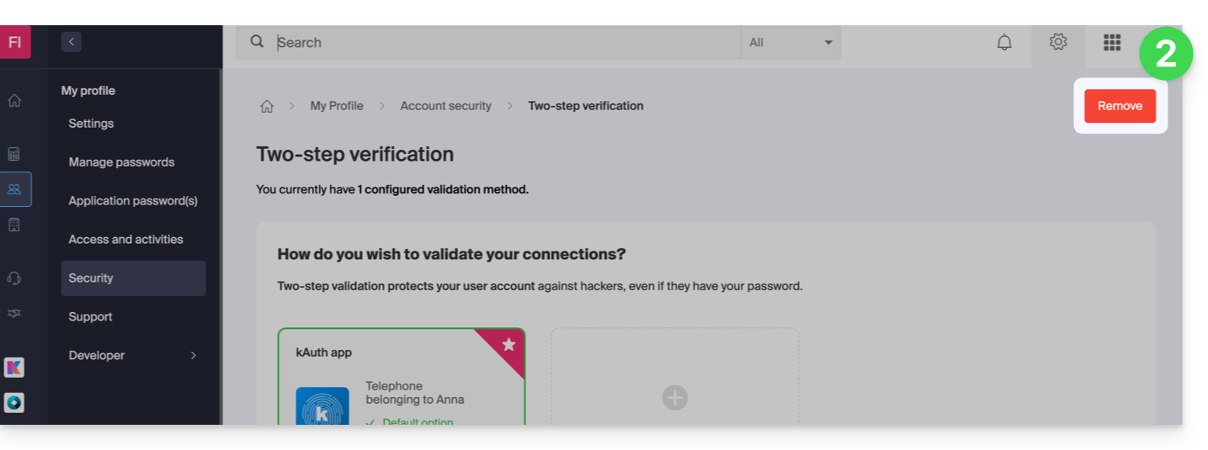Viewport: 1208px width, 450px height.
Task: Open the settings gear icon in top bar
Action: click(x=1058, y=42)
